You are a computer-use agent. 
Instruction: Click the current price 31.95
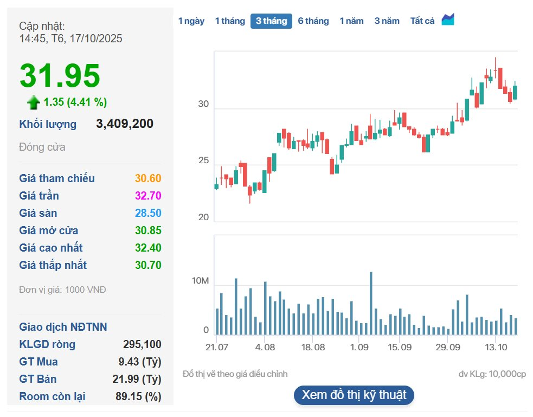click(x=60, y=75)
